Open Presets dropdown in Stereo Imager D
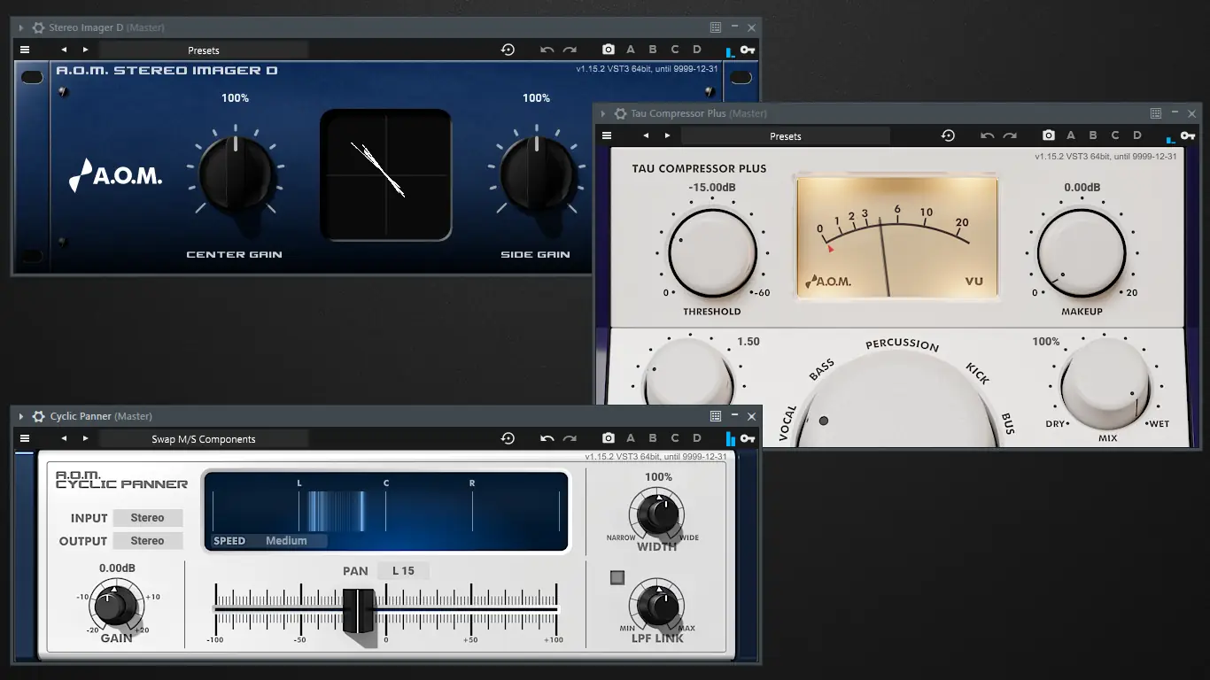This screenshot has width=1210, height=680. pyautogui.click(x=204, y=50)
